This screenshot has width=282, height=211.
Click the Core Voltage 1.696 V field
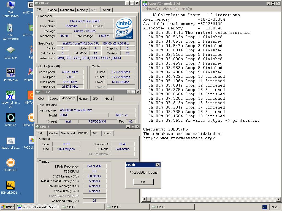(104, 36)
